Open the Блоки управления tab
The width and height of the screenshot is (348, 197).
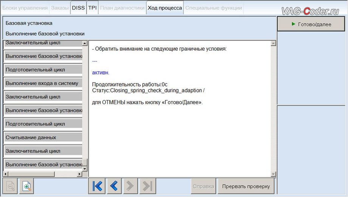25,8
